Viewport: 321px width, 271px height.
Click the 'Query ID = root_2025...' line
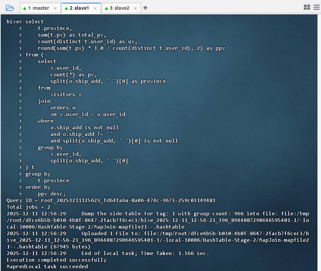coord(111,201)
